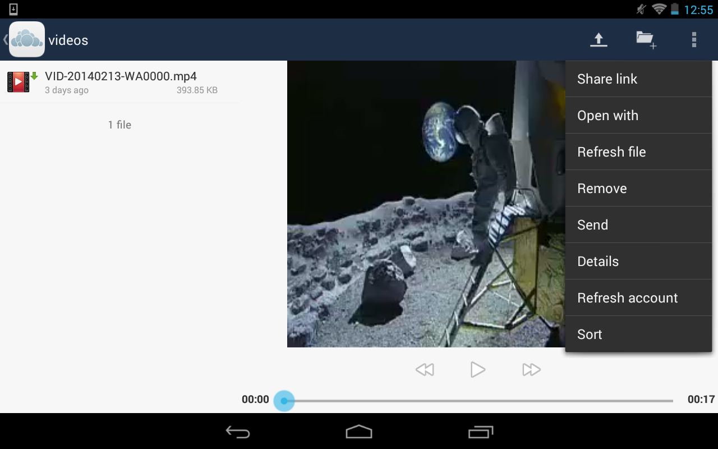The width and height of the screenshot is (718, 449).
Task: Open the Sort option
Action: click(638, 335)
